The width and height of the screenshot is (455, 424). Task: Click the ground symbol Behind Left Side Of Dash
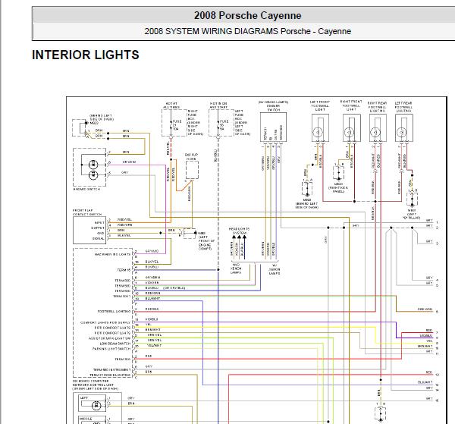(x=306, y=189)
